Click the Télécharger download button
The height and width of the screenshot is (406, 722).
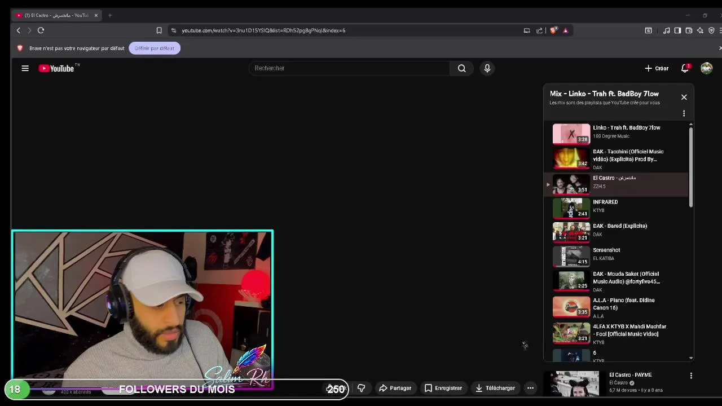[495, 388]
